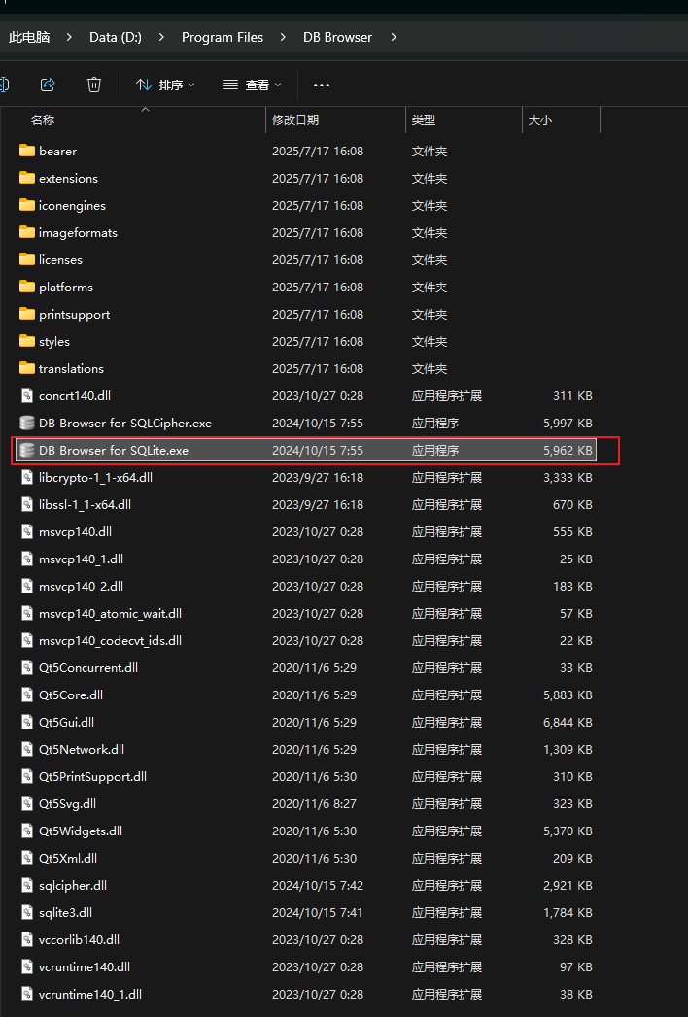
Task: Click the libcrypto-1_1-x64.dll file icon
Action: [27, 477]
